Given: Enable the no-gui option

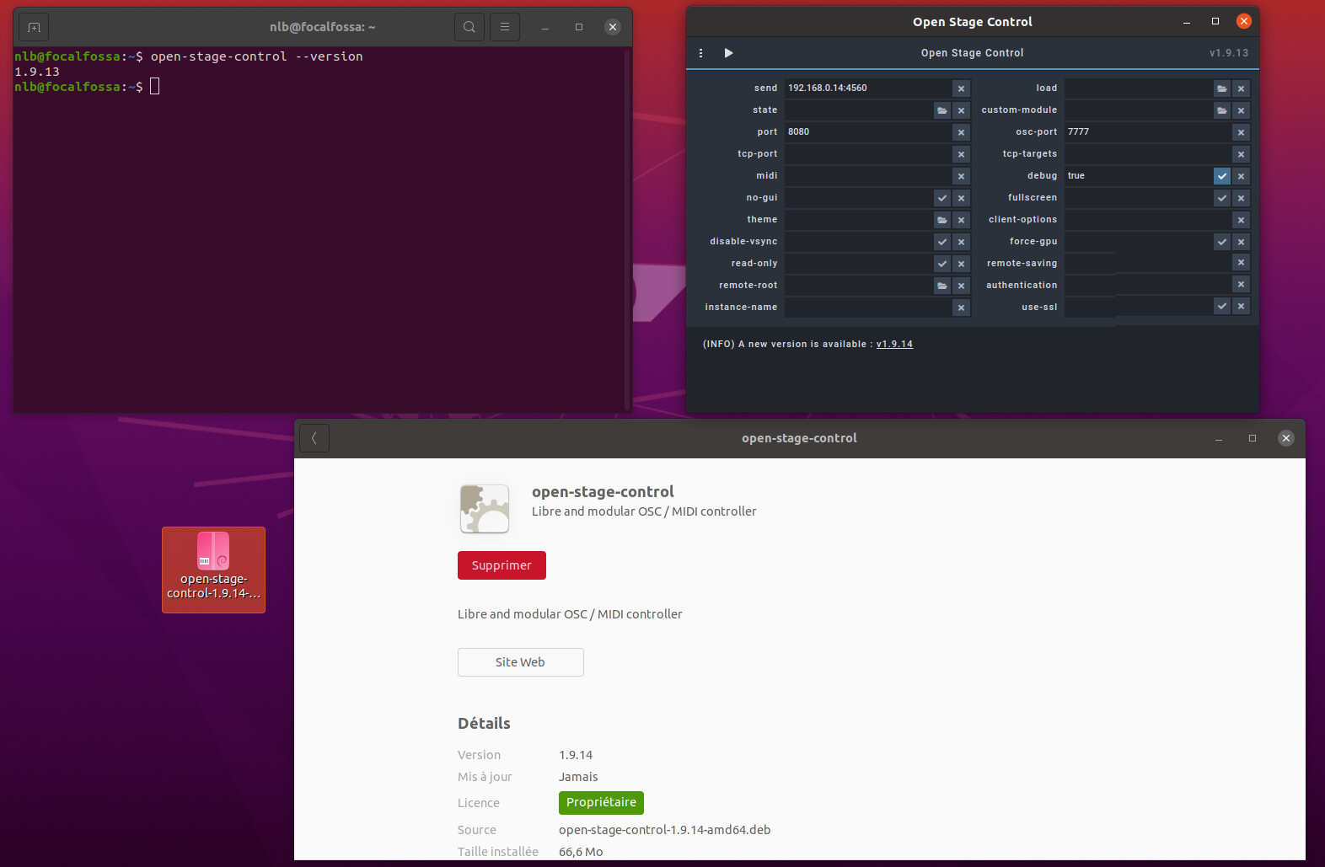Looking at the screenshot, I should (942, 198).
